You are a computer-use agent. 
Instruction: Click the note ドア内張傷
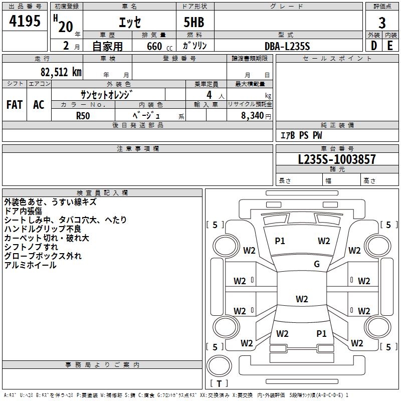(23, 211)
